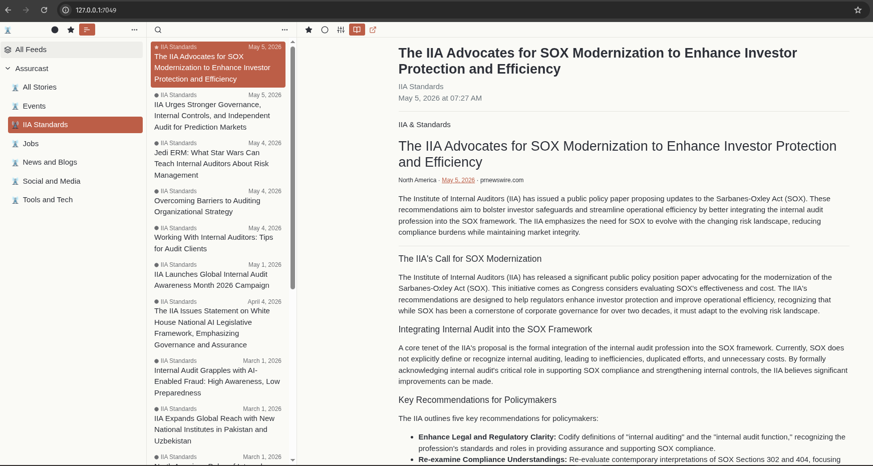
Task: Click 'IIA Standards' feed name under article title
Action: pyautogui.click(x=421, y=87)
